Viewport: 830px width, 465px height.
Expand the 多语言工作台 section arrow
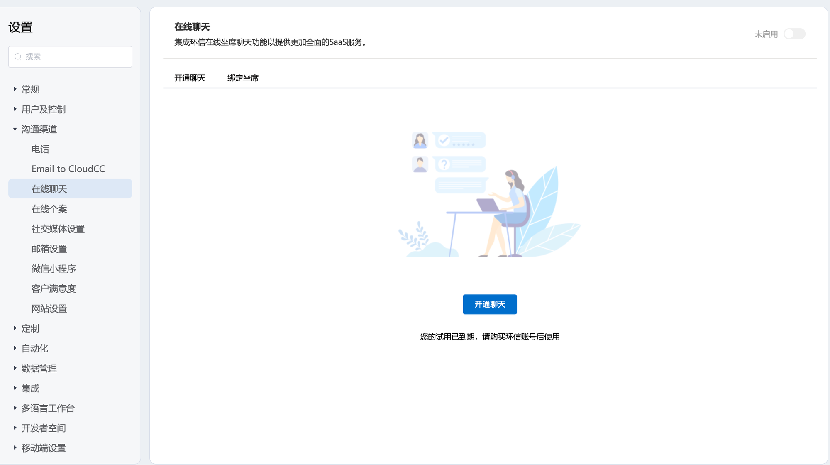(15, 408)
